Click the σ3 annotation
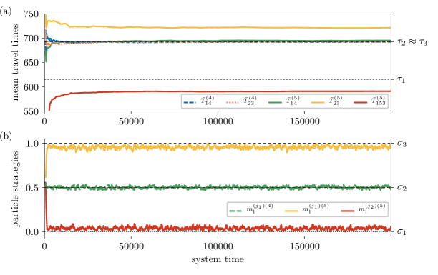Viewport: 438px width, 275px height. click(401, 144)
